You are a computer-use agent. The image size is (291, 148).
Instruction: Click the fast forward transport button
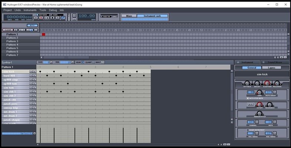pyautogui.click(x=58, y=18)
